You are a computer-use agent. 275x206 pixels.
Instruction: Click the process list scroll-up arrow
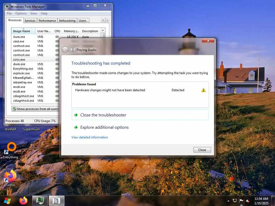coord(103,30)
